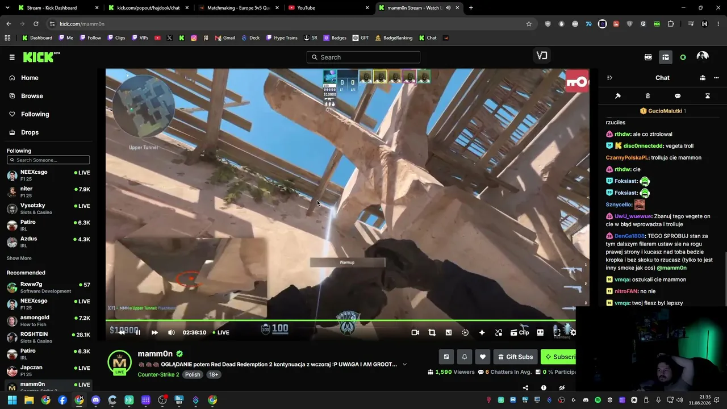Screen dimensions: 727x409
Task: Open asmongold channel in Recommended list
Action: point(48,320)
